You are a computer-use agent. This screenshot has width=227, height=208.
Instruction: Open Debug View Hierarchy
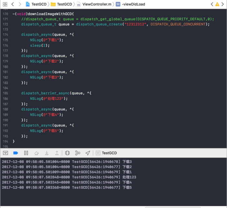pos(67,153)
